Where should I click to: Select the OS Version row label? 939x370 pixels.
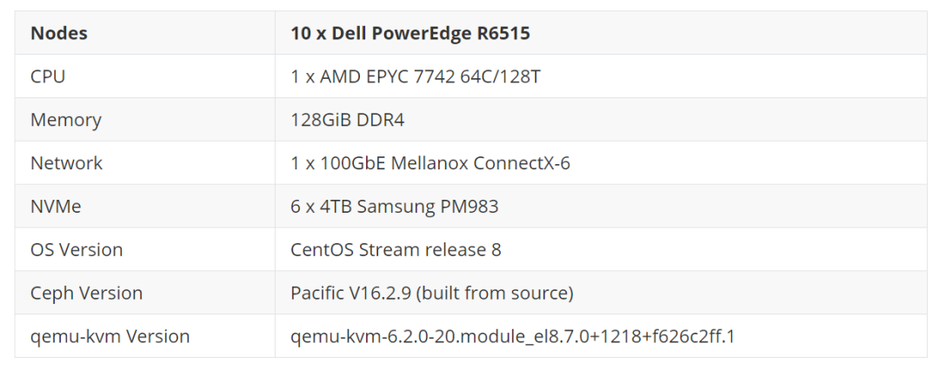tap(77, 250)
